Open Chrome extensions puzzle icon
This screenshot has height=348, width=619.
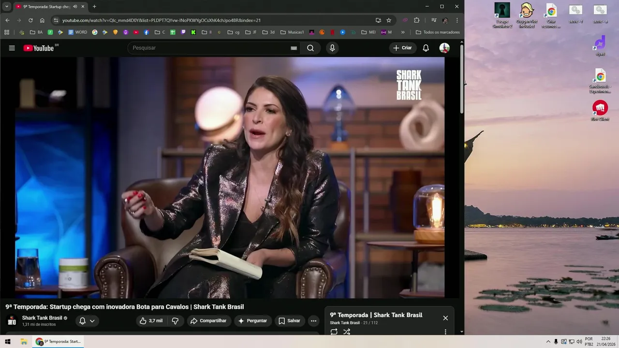[x=416, y=20]
